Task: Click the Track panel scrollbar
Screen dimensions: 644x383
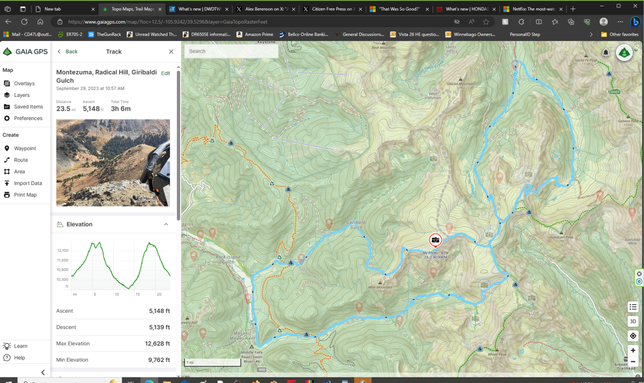Action: pyautogui.click(x=178, y=145)
